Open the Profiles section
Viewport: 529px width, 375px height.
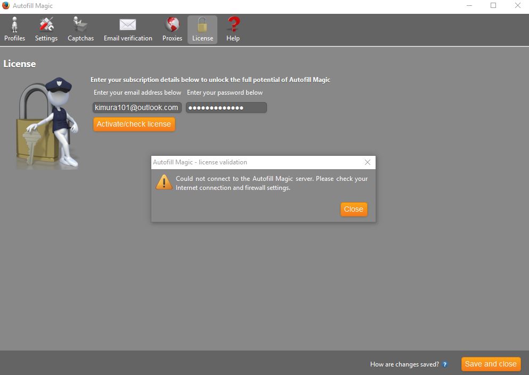pos(14,29)
